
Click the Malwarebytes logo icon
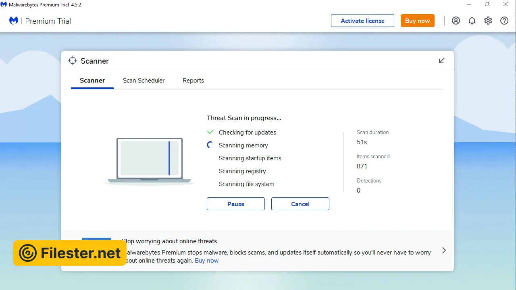14,21
